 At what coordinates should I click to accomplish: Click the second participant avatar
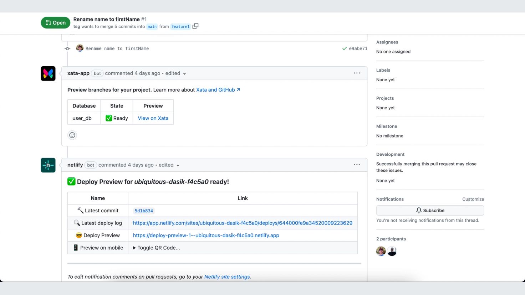click(392, 251)
